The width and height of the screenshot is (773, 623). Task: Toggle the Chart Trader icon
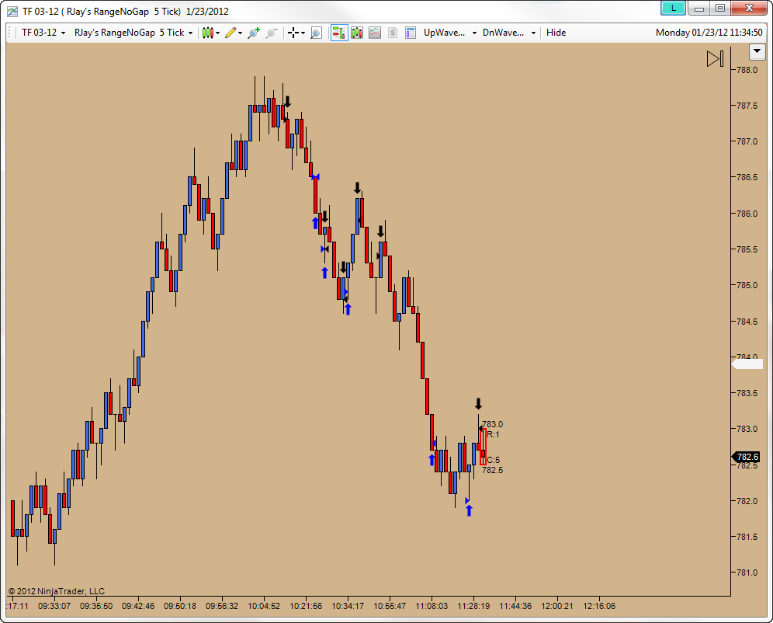pyautogui.click(x=339, y=33)
